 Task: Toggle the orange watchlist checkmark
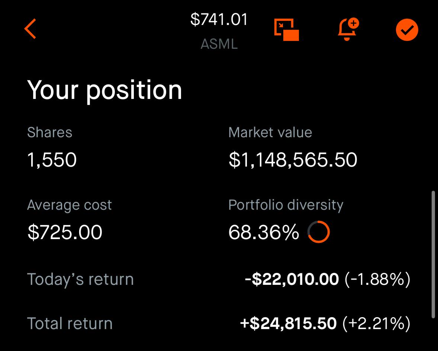407,30
